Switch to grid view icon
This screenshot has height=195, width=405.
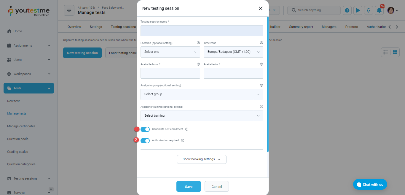[x=395, y=52]
